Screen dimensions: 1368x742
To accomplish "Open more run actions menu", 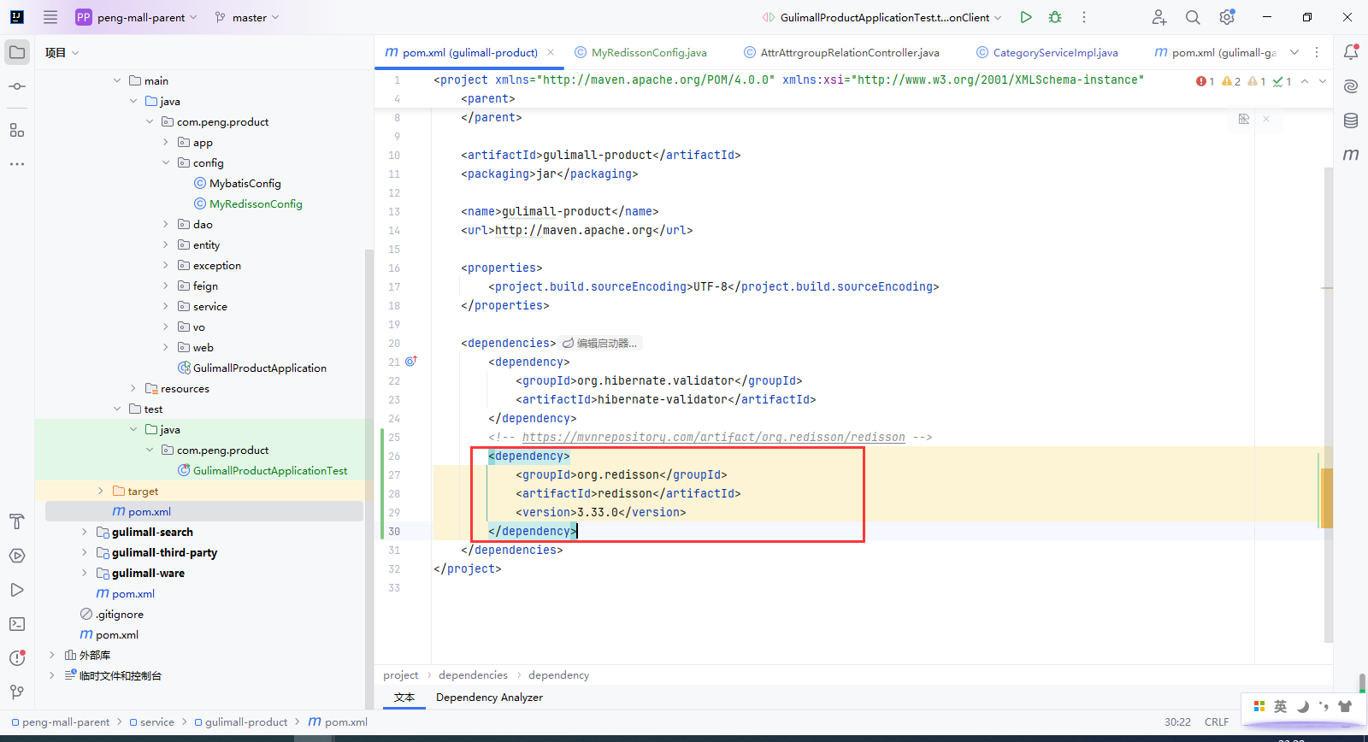I will [x=1084, y=17].
